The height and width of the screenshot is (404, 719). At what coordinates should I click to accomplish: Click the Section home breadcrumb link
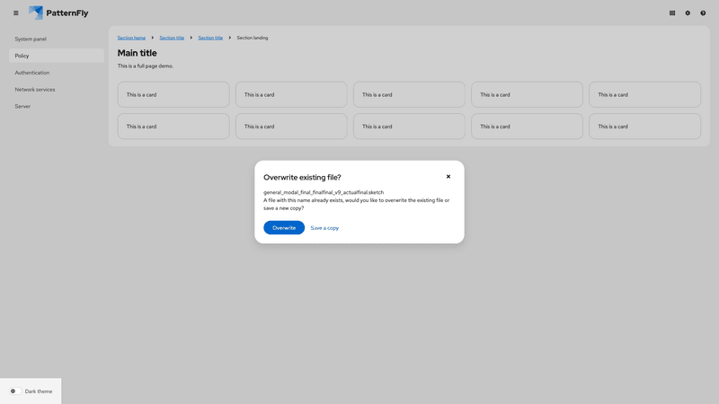[131, 38]
